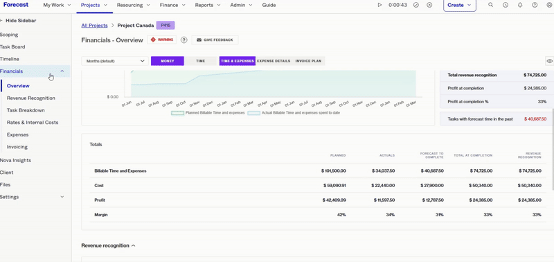Click the Project Canada breadcrumb
Viewport: 554px width, 262px height.
[x=136, y=26]
